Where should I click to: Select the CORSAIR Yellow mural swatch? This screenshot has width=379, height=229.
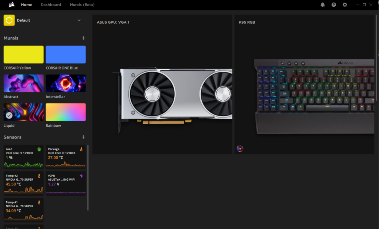23,55
